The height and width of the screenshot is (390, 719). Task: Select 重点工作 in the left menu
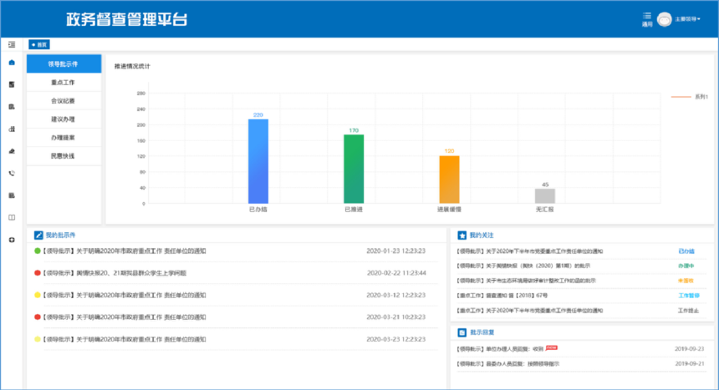tap(64, 83)
